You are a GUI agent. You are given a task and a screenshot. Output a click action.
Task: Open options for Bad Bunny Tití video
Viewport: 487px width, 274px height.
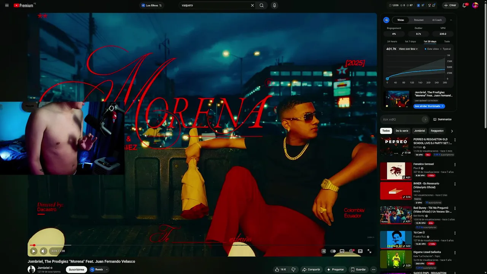pyautogui.click(x=455, y=208)
